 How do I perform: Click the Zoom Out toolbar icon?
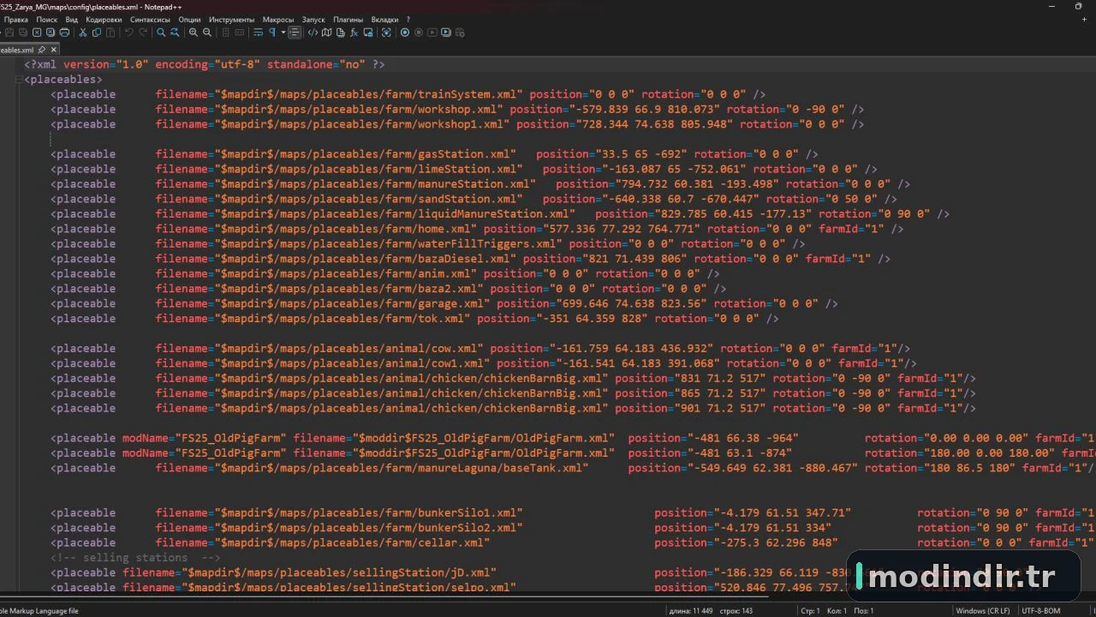[x=206, y=33]
